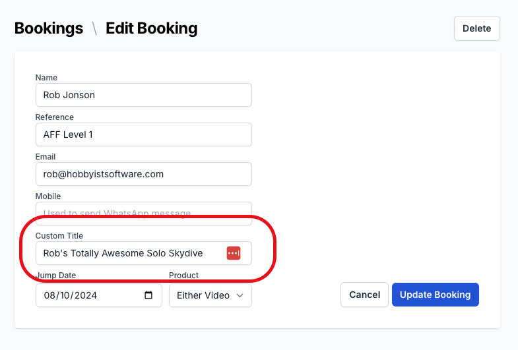Click the Product label above the dropdown
This screenshot has height=350, width=518.
coord(183,275)
